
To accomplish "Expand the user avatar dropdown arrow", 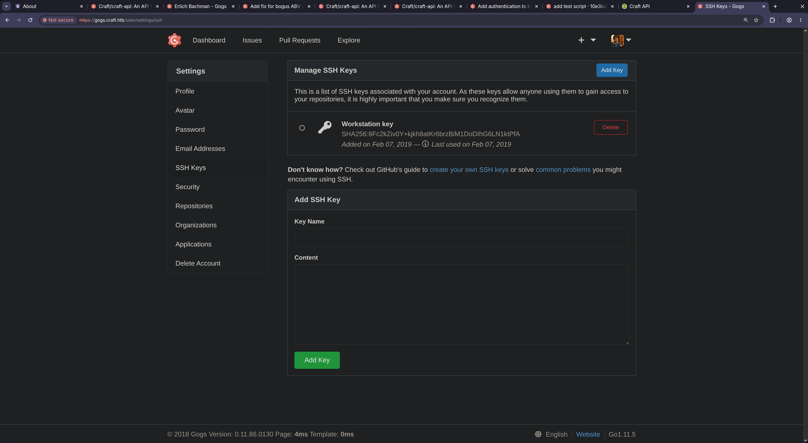I will tap(629, 40).
